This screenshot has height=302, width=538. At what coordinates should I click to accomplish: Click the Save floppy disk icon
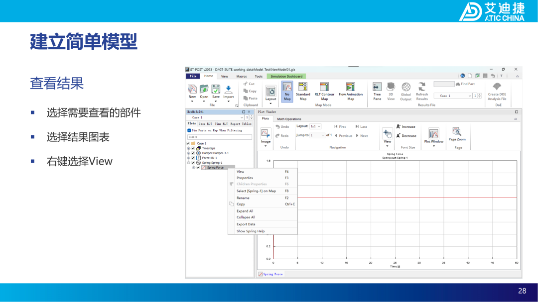216,89
